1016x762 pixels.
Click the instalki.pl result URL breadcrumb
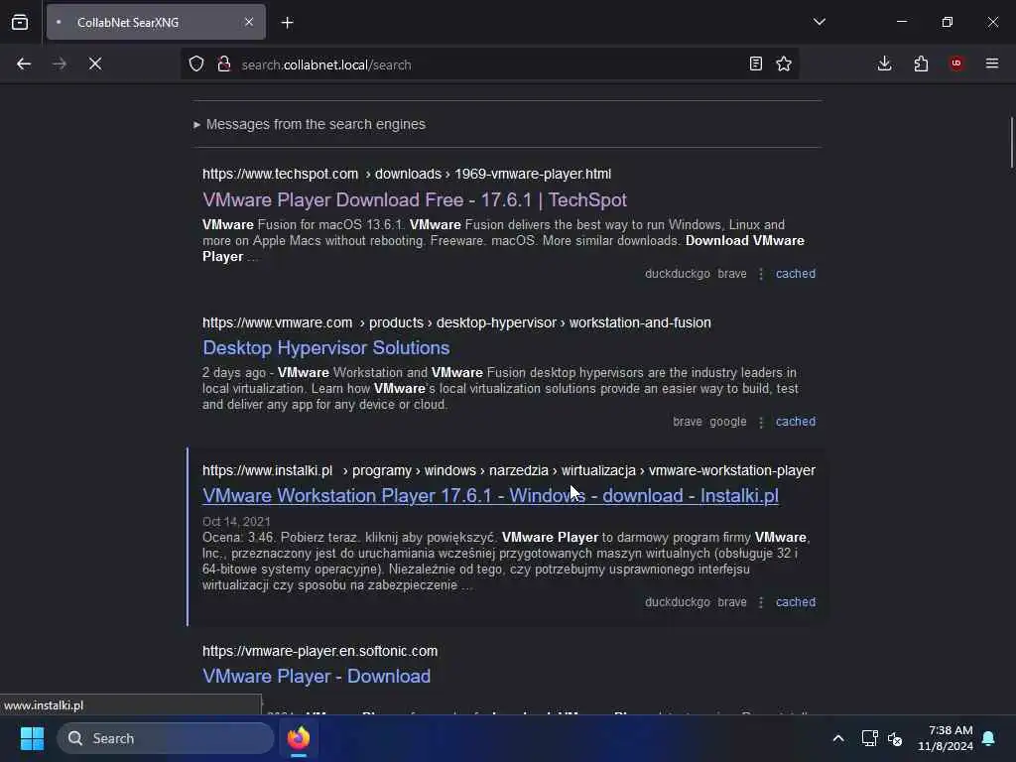coord(509,470)
